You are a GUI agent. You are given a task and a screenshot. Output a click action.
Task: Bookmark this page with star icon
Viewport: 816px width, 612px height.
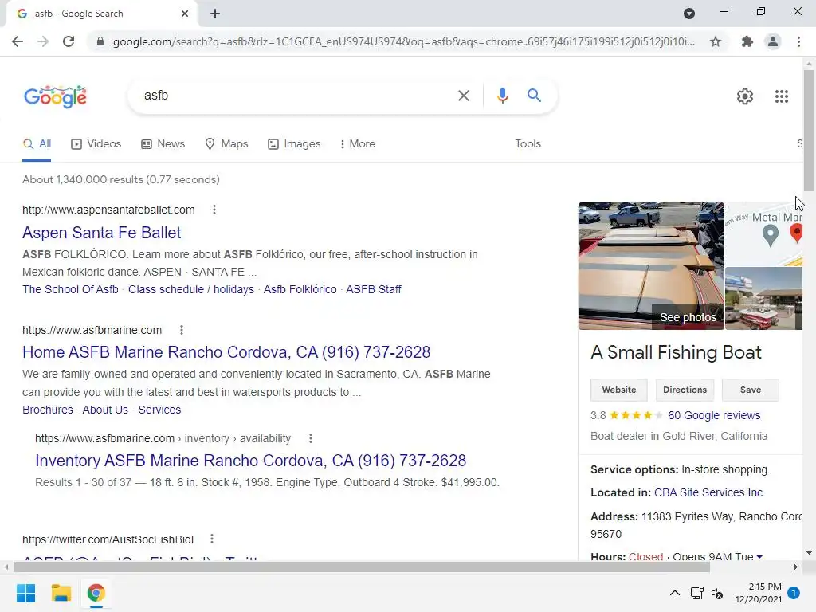[x=716, y=41]
